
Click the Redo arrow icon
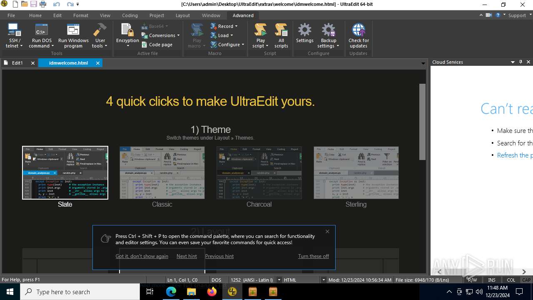tap(70, 5)
